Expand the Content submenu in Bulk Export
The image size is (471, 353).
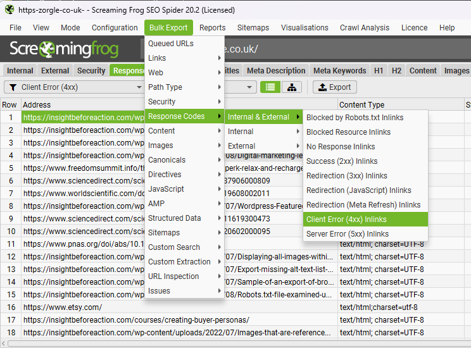(184, 130)
